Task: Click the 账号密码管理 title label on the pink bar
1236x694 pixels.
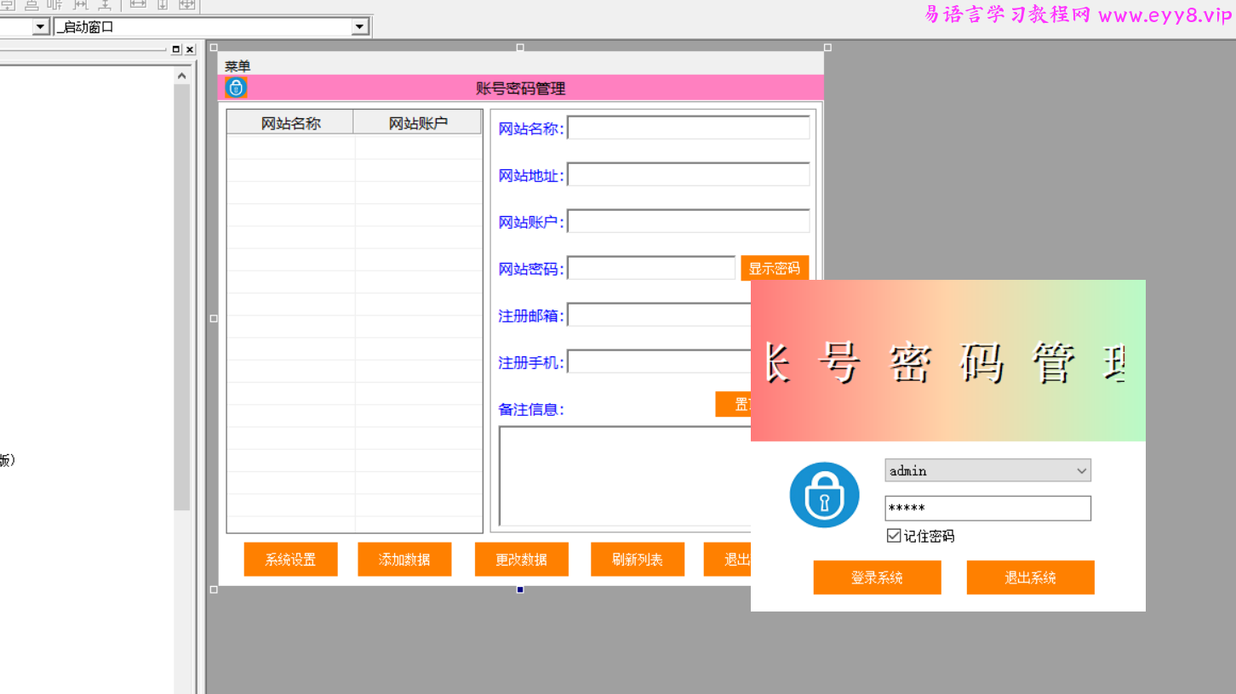Action: point(520,88)
